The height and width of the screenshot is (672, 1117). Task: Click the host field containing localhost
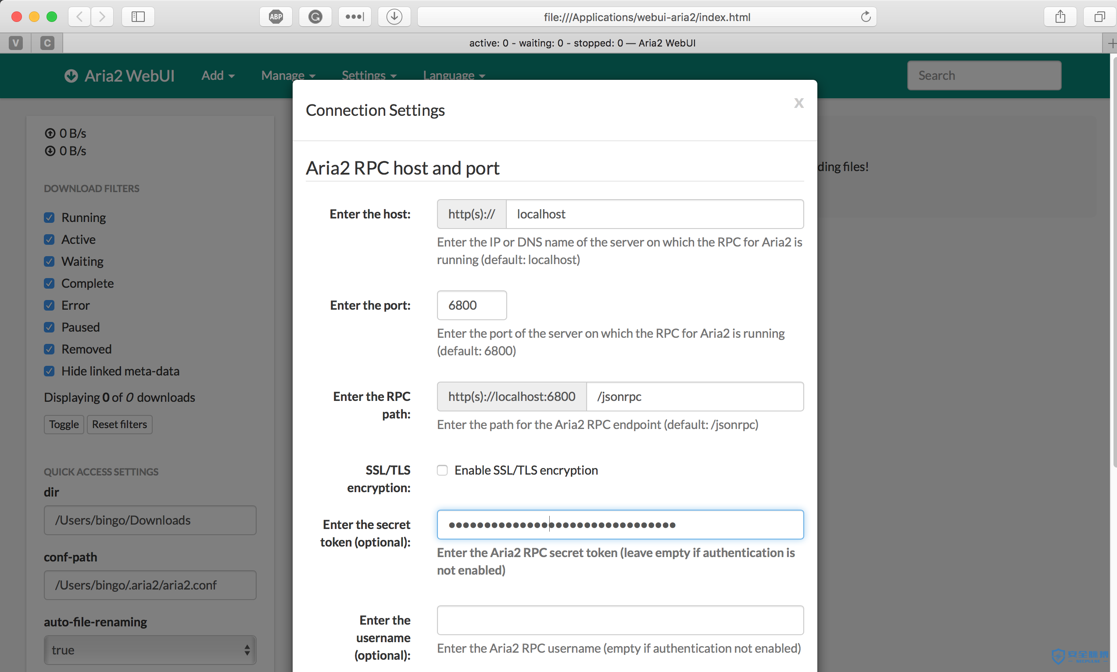(655, 214)
